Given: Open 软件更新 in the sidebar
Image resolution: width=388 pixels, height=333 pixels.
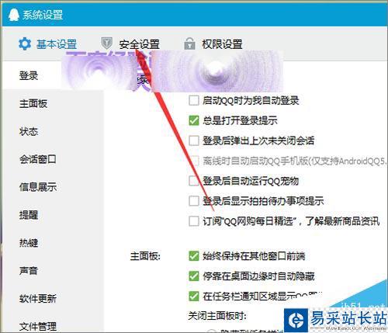Looking at the screenshot, I should [x=38, y=299].
